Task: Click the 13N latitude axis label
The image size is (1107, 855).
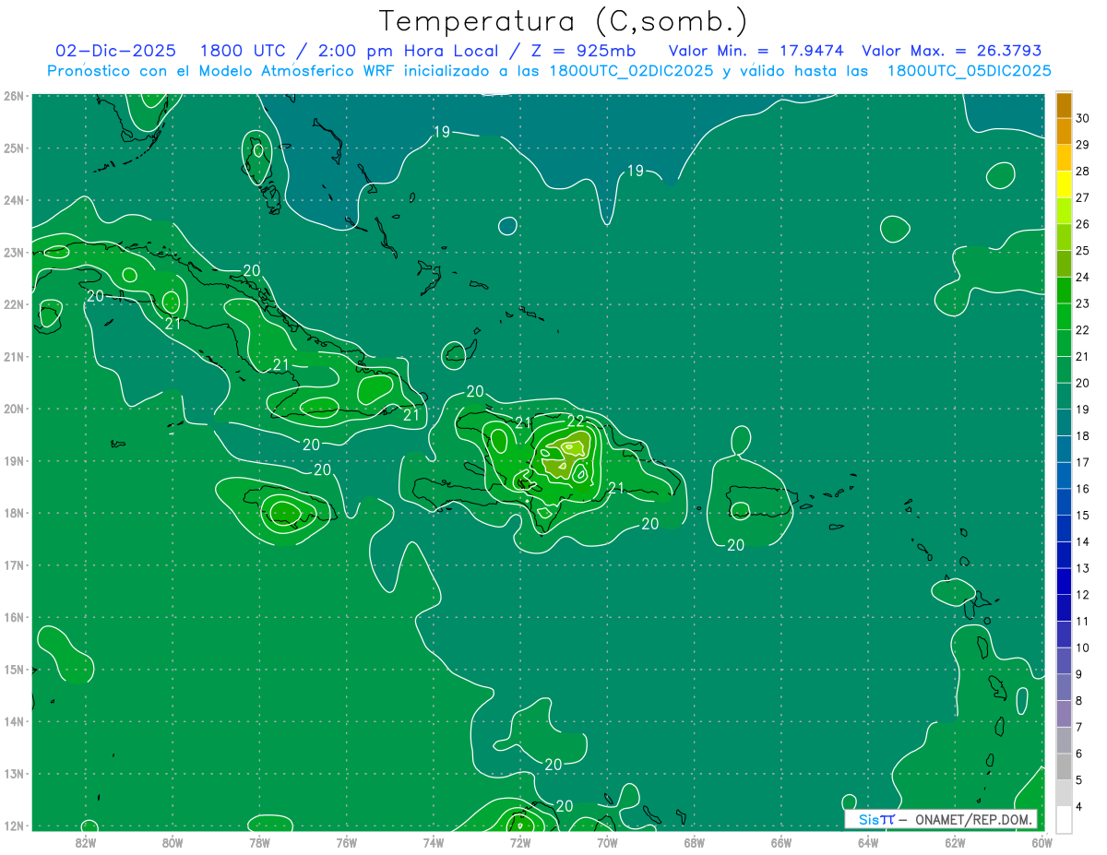Action: [x=14, y=773]
